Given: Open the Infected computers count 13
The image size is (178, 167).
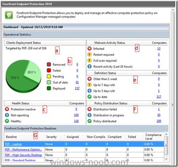Looking at the screenshot, I should tap(159, 48).
